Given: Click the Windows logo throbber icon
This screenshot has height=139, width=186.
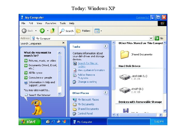Looking at the screenshot, I should point(162,23).
